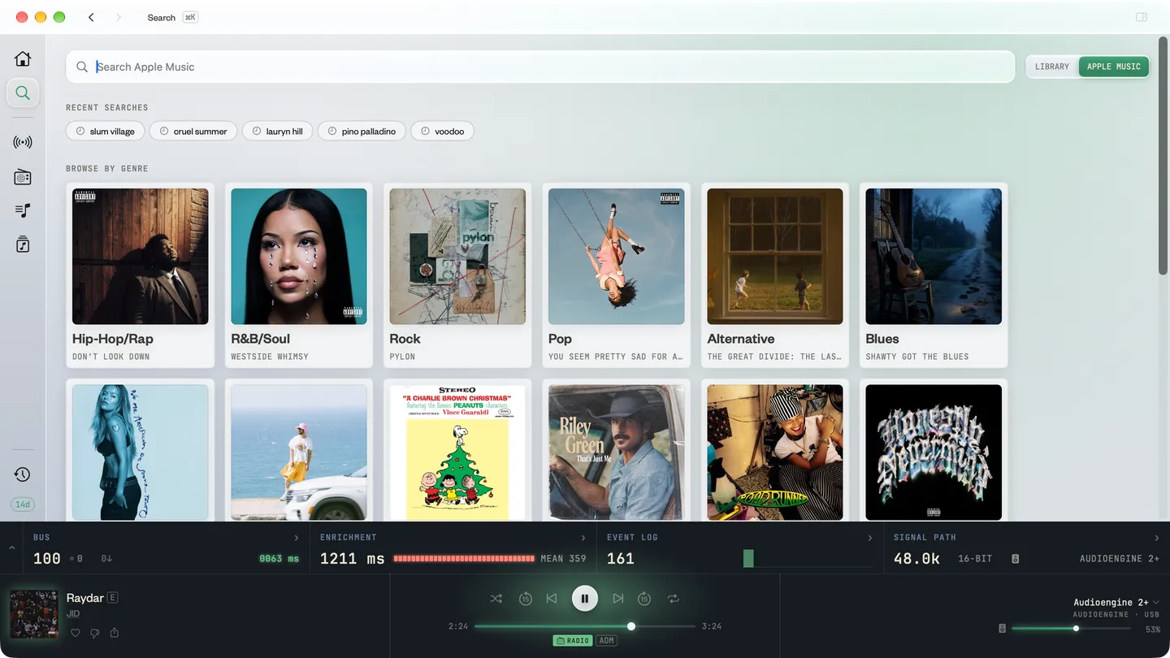Share the current track Raydar
The image size is (1170, 658).
(115, 633)
